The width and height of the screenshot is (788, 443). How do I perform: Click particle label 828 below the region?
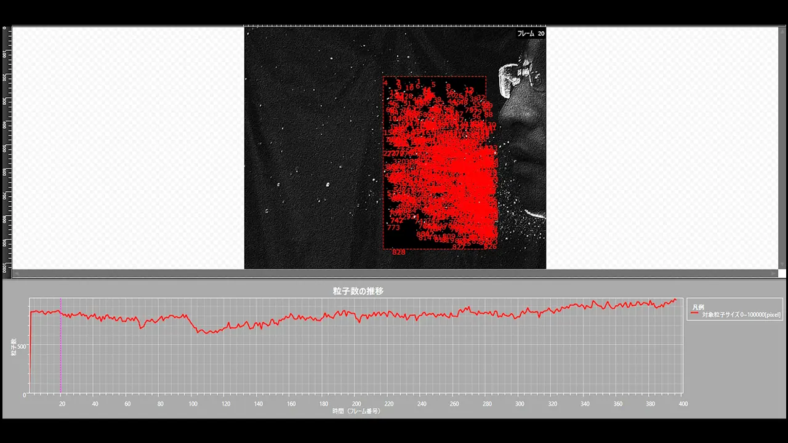pyautogui.click(x=399, y=252)
